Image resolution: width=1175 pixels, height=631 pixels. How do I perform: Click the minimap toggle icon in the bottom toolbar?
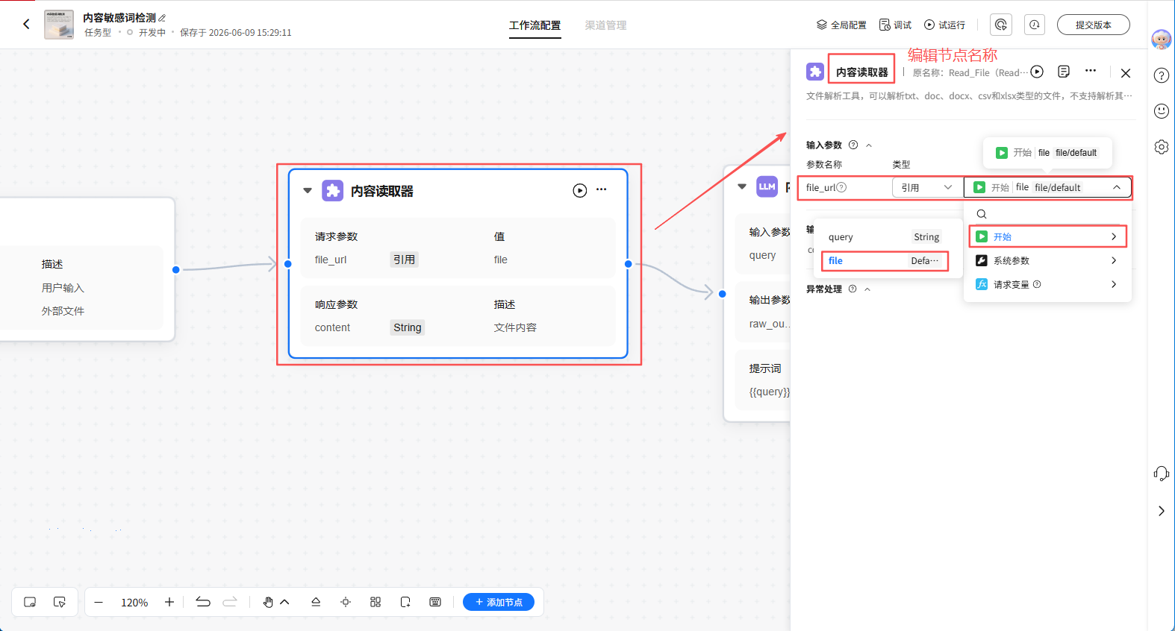click(30, 602)
